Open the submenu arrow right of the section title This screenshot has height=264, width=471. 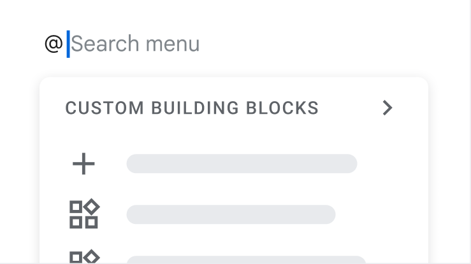(x=387, y=108)
